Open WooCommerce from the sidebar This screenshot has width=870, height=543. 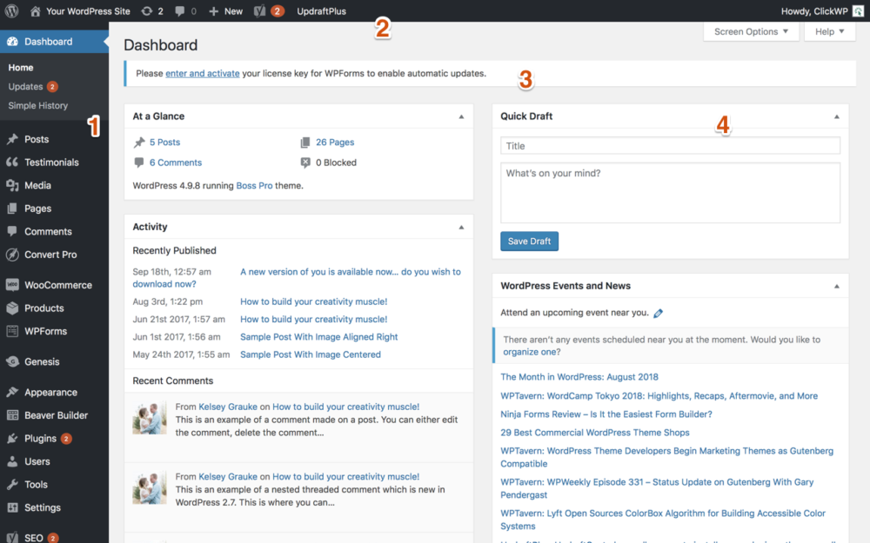pyautogui.click(x=57, y=285)
